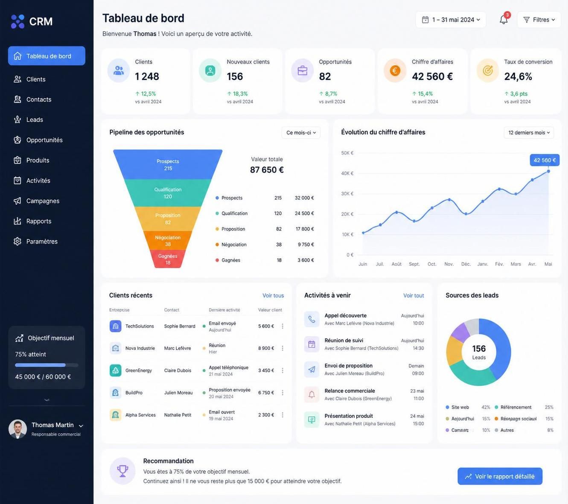Click the Référencement legend entry

(524, 407)
